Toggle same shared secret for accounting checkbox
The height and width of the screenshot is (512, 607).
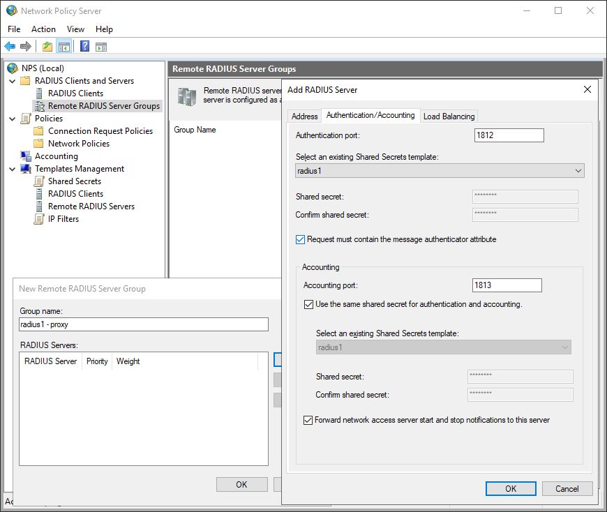(x=308, y=305)
